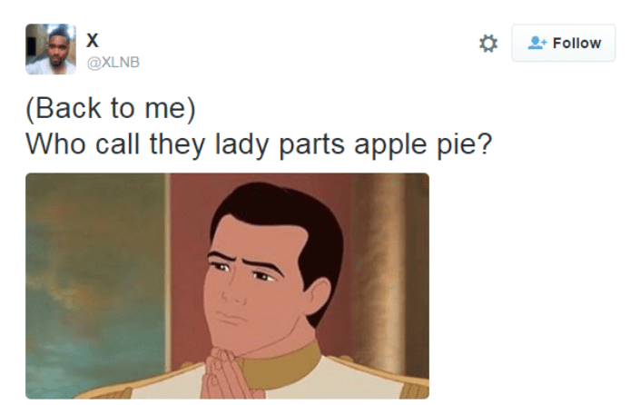
Task: Open the @XLNB handle link
Action: [113, 63]
